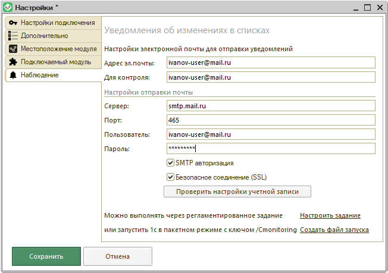Image resolution: width=388 pixels, height=273 pixels.
Task: Click the key icon beside Настройки подключения
Action: coord(13,23)
